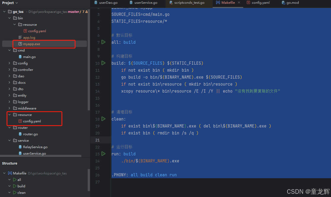Expand the logger folder
The width and height of the screenshot is (331, 197).
9,102
